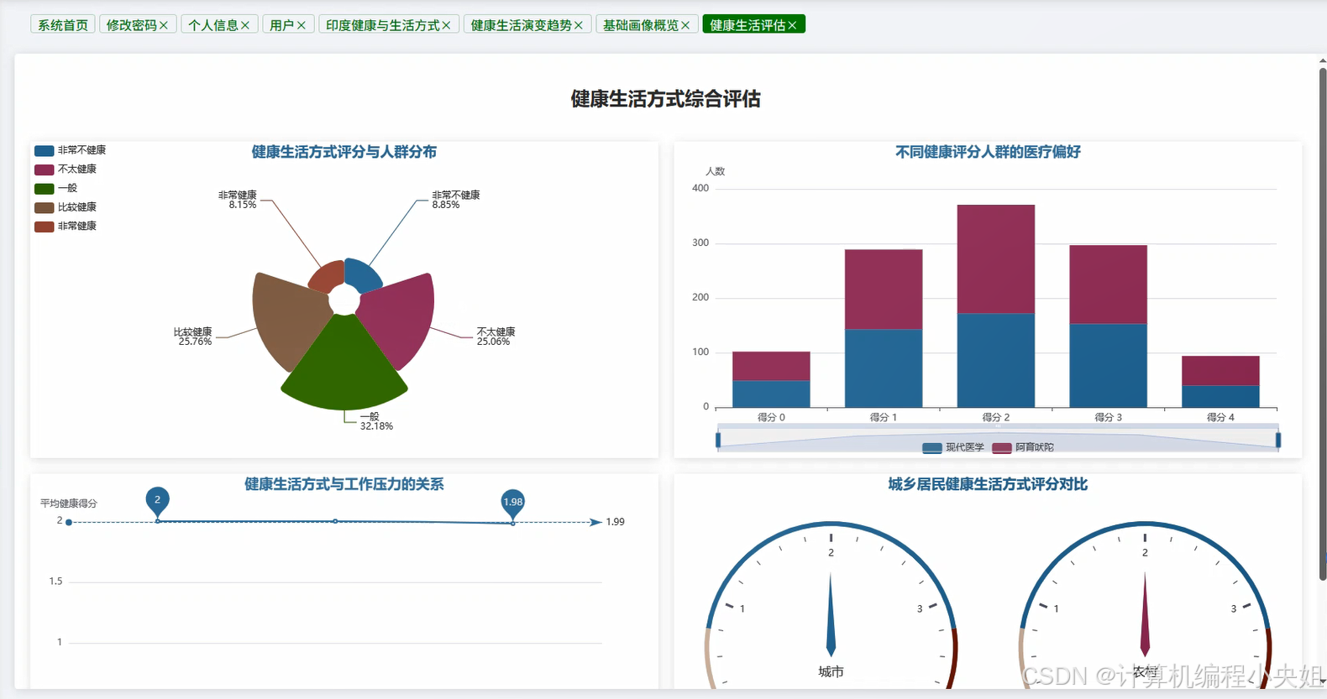Toggle the 现代医学 bar legend
1327x699 pixels.
[953, 447]
